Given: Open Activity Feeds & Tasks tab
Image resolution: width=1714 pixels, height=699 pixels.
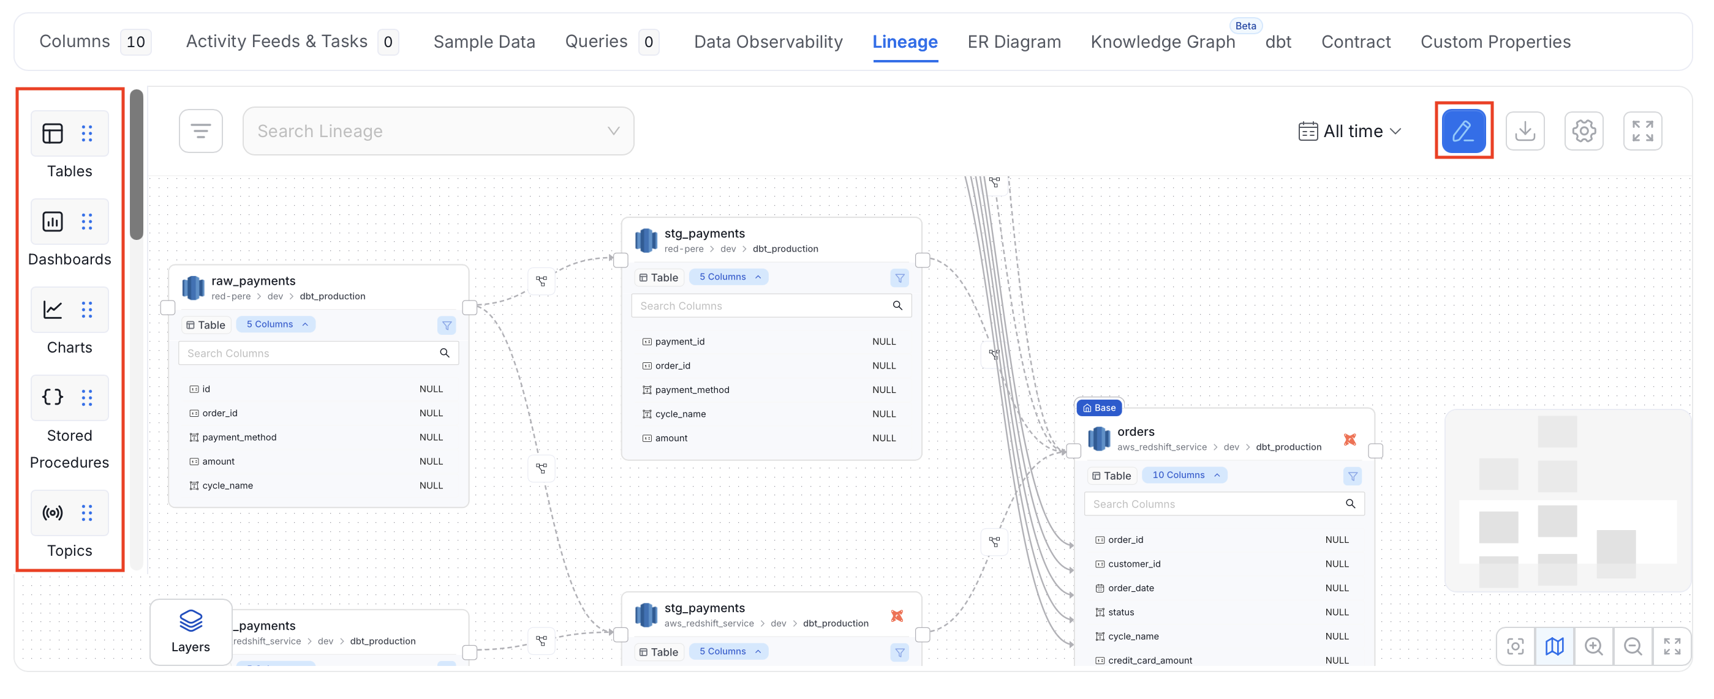Looking at the screenshot, I should pyautogui.click(x=292, y=41).
